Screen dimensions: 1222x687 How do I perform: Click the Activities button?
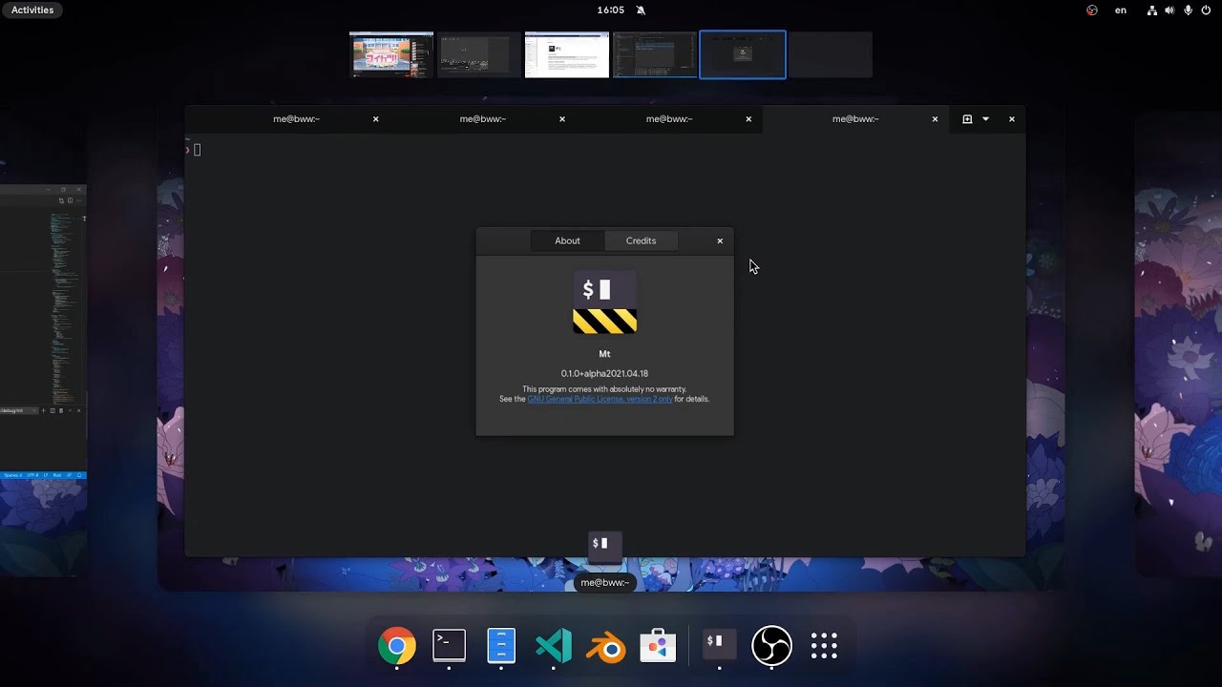32,10
